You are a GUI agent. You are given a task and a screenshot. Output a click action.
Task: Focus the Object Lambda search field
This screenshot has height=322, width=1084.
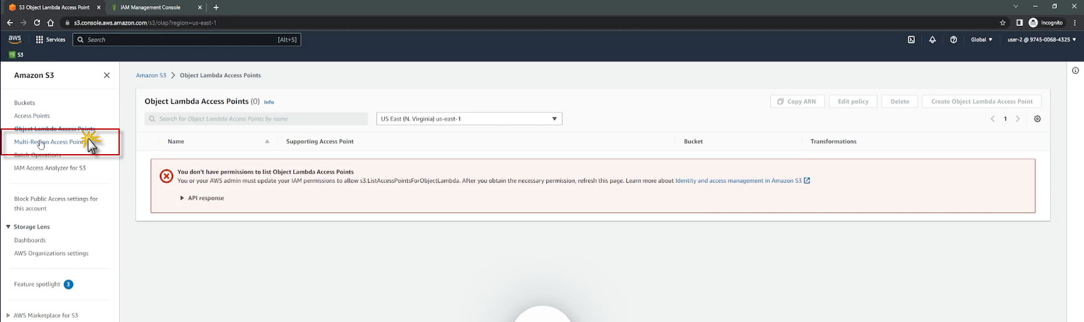[x=256, y=119]
